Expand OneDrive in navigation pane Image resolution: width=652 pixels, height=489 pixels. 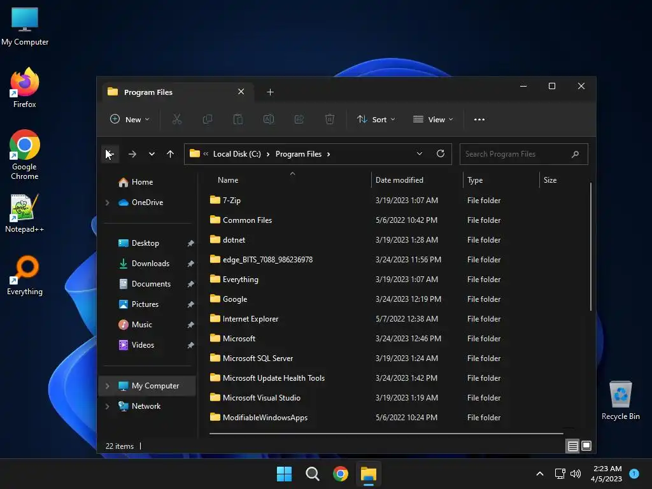[x=107, y=202]
